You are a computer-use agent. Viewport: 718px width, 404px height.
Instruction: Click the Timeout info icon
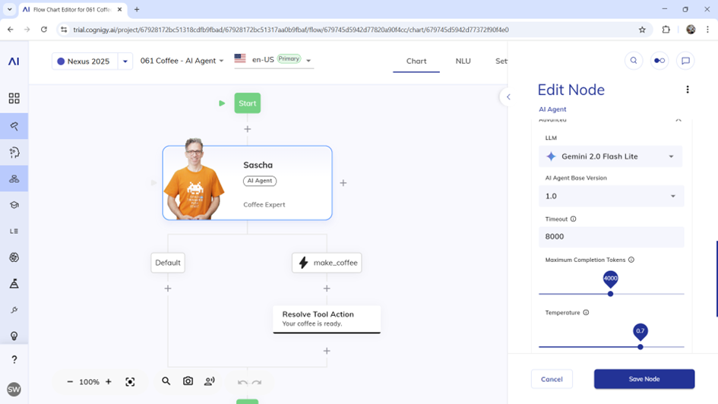point(574,219)
